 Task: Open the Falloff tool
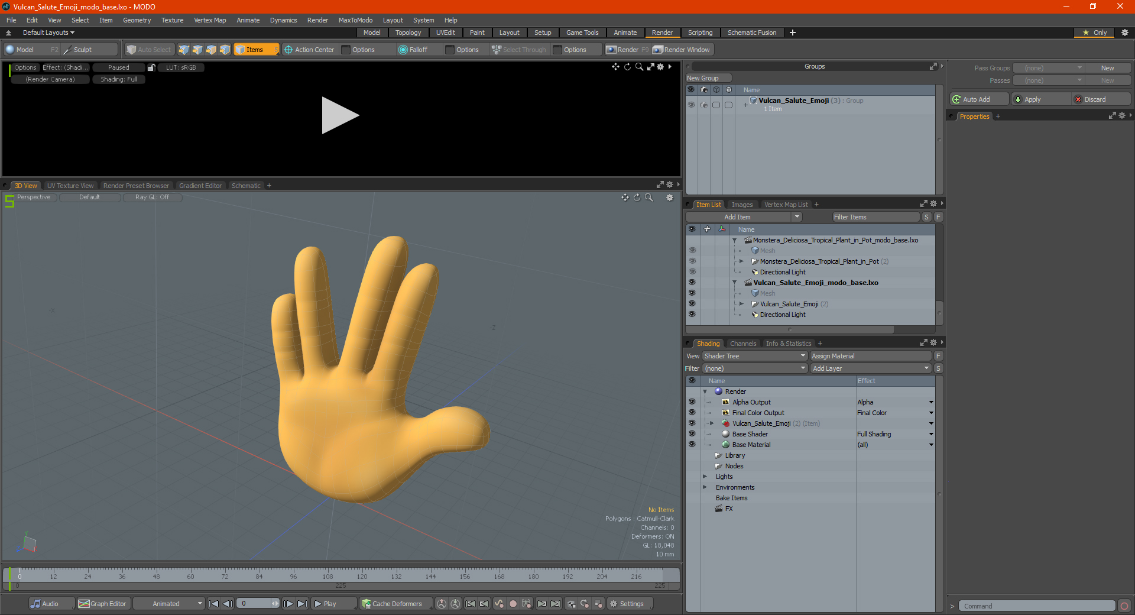coord(413,50)
